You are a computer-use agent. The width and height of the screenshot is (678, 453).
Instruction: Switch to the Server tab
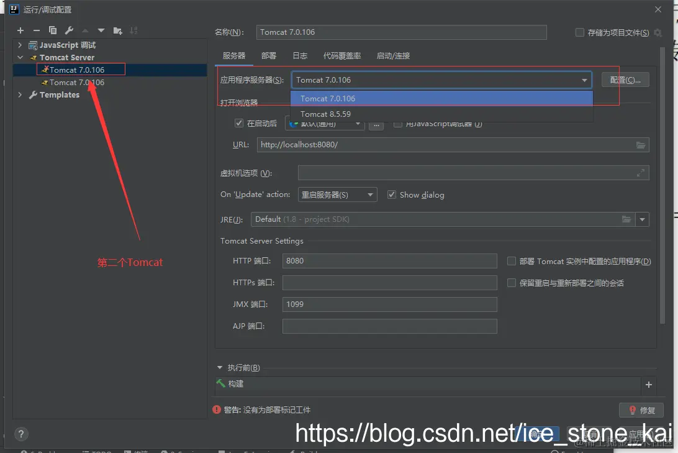234,56
